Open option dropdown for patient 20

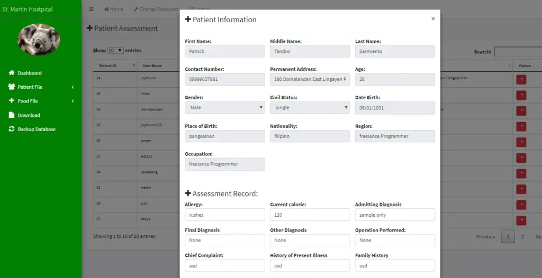pyautogui.click(x=521, y=142)
